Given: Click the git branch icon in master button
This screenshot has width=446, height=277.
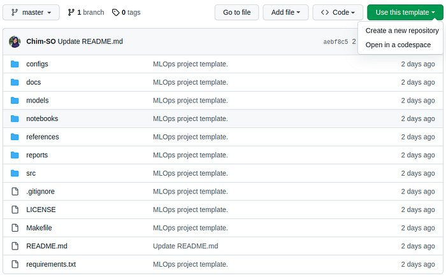Looking at the screenshot, I should pos(15,13).
